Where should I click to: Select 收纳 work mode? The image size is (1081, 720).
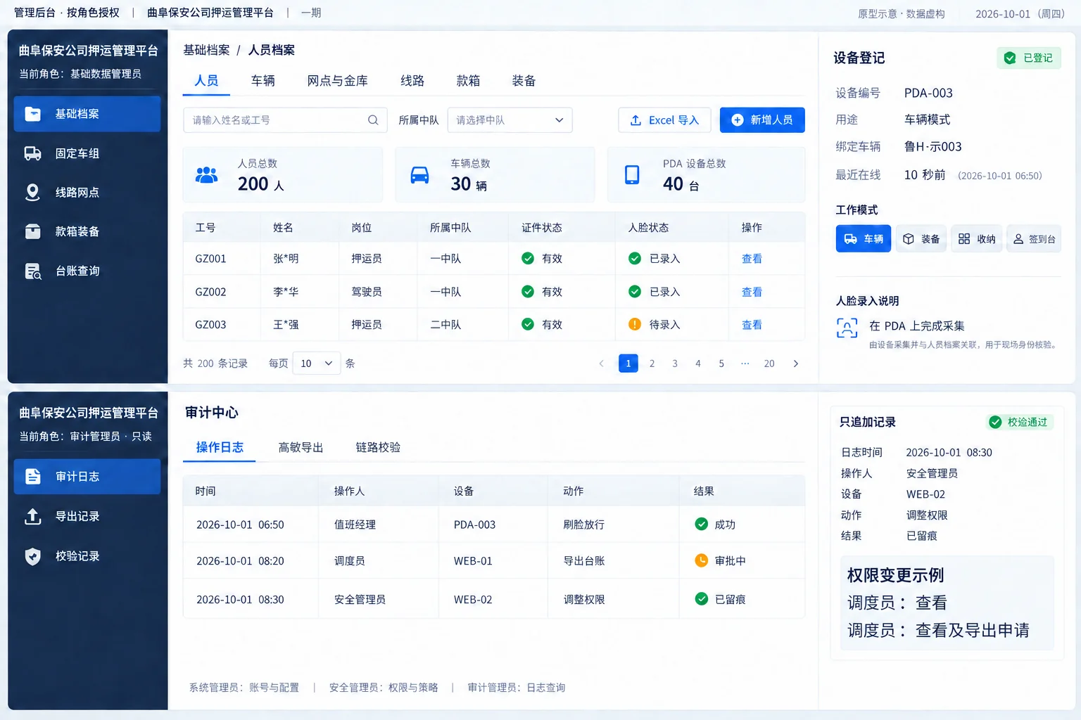(x=977, y=239)
